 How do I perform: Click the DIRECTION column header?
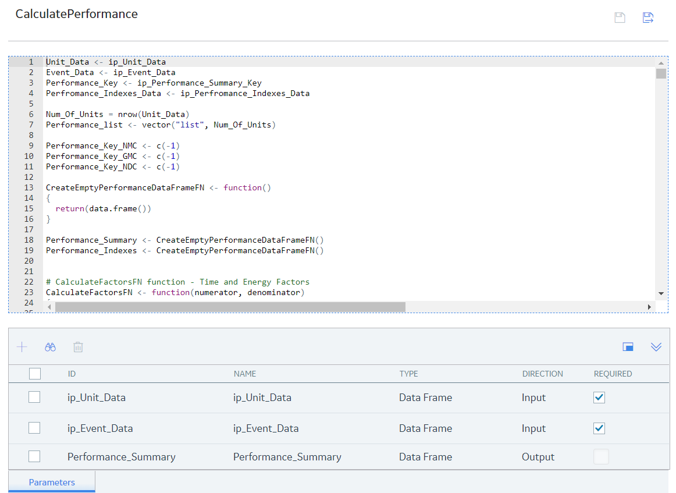pyautogui.click(x=542, y=374)
